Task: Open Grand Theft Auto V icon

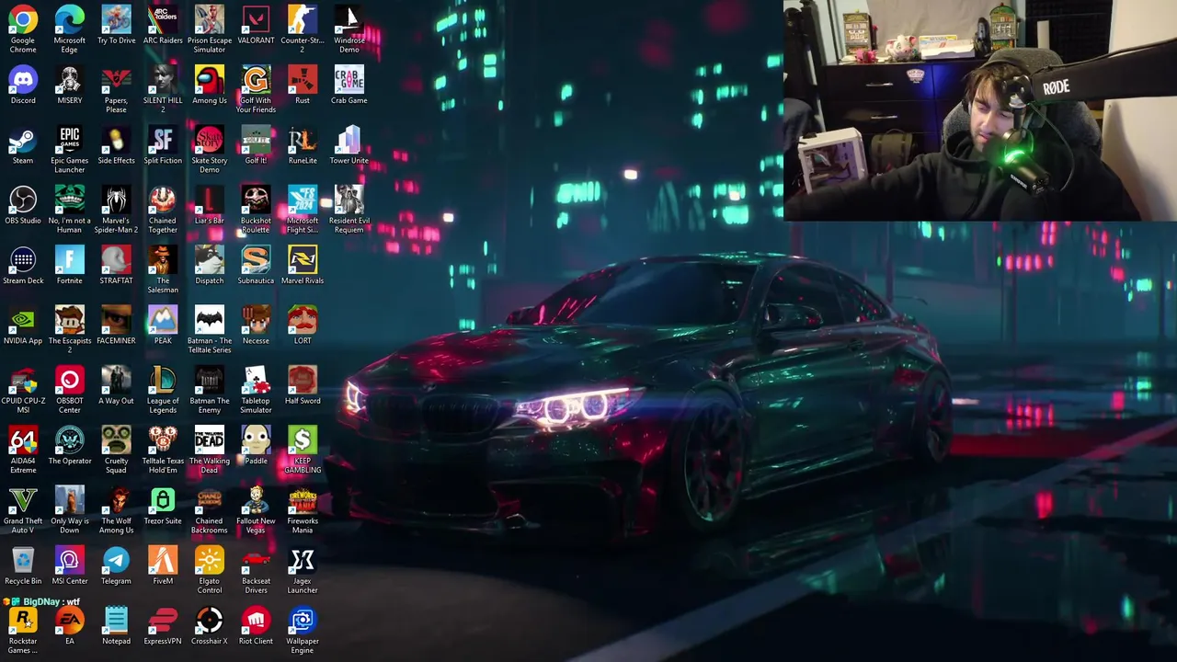Action: (x=23, y=510)
